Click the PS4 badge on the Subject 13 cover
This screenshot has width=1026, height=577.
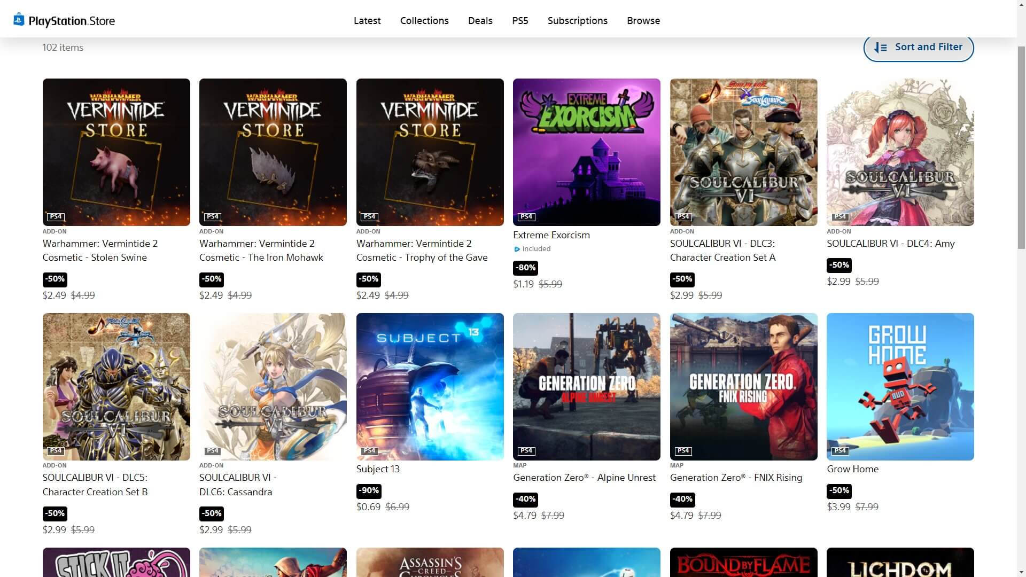coord(369,450)
